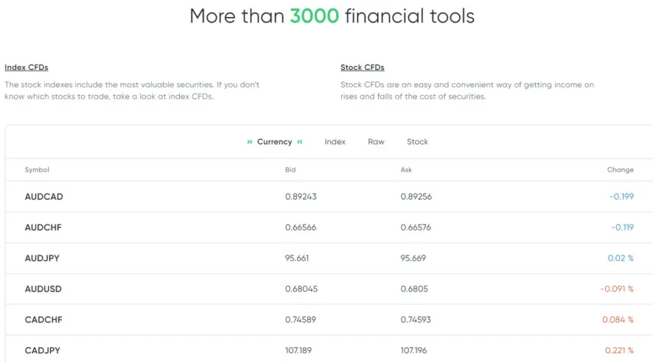This screenshot has height=362, width=653.
Task: Open the CADCHF currency pair
Action: point(43,320)
